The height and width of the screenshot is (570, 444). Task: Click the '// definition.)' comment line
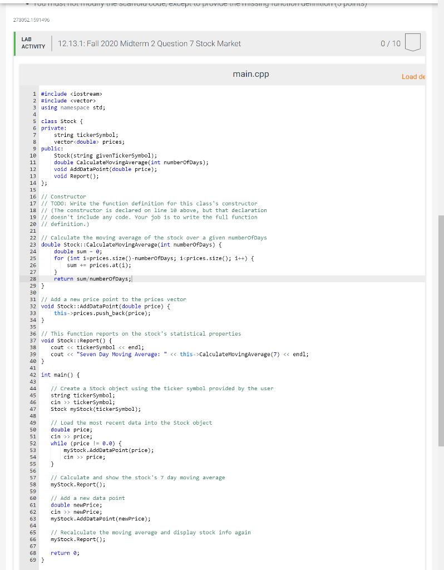(x=65, y=224)
